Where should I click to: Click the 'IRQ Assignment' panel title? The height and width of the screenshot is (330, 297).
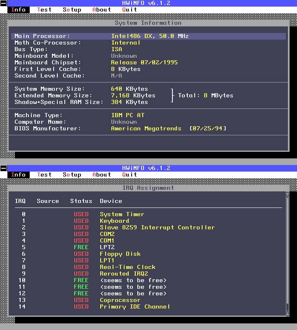148,188
